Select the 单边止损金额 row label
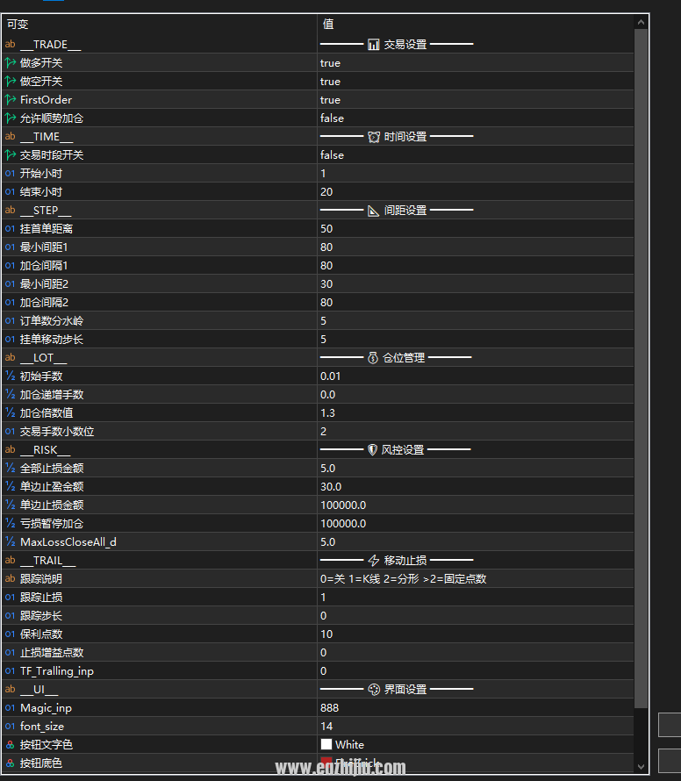 [x=52, y=505]
